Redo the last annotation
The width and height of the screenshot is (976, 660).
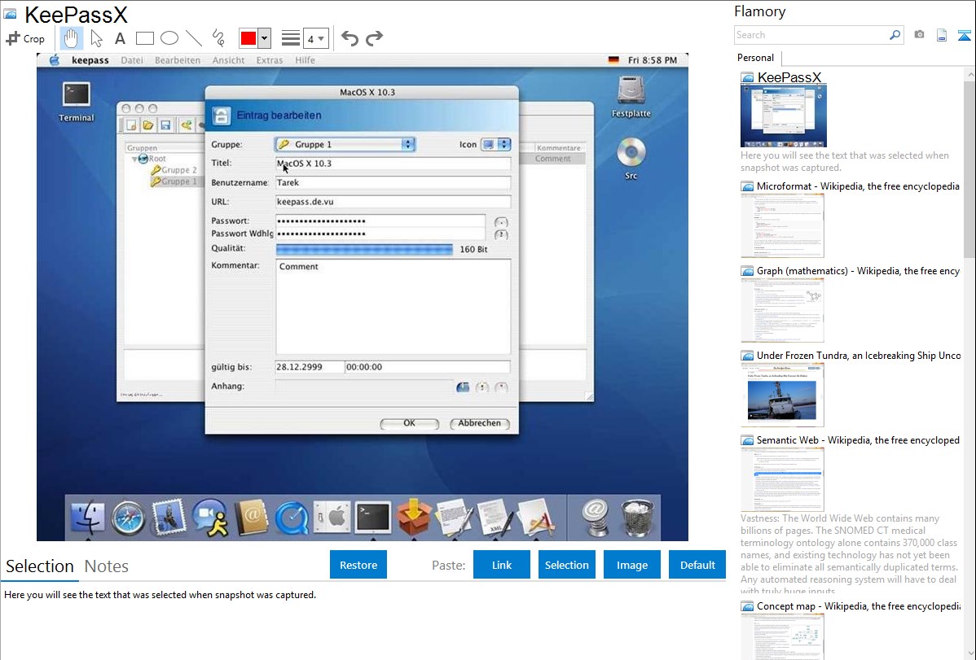(x=374, y=38)
